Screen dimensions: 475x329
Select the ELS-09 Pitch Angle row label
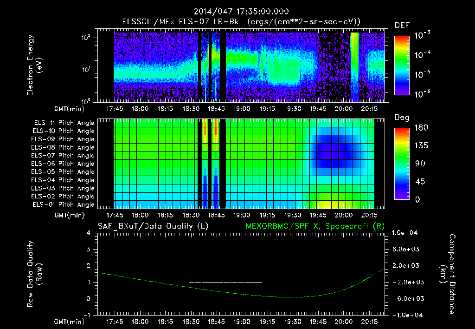[63, 139]
